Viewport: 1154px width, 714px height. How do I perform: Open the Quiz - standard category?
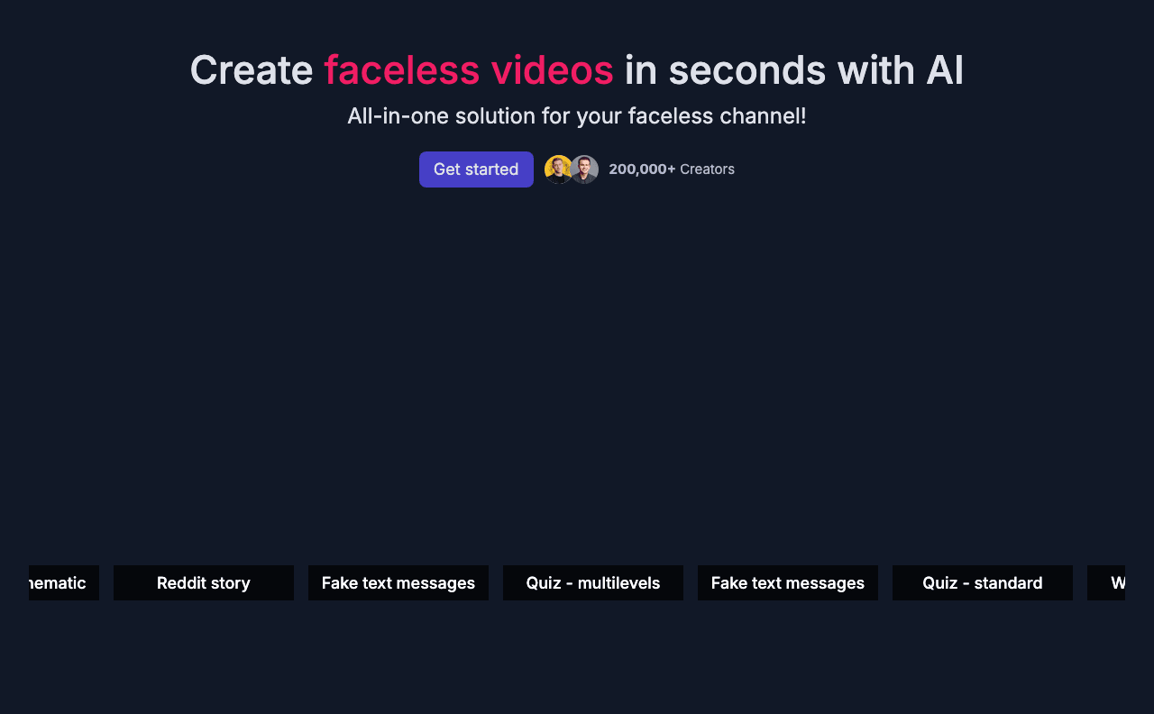[x=983, y=582]
